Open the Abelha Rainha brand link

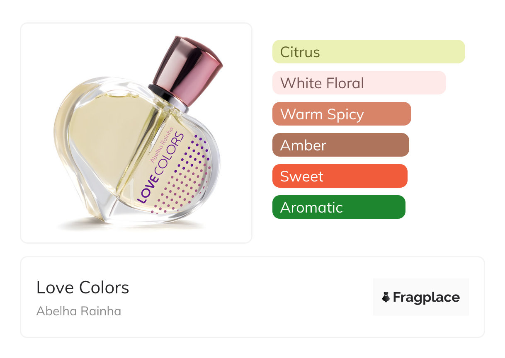[79, 311]
